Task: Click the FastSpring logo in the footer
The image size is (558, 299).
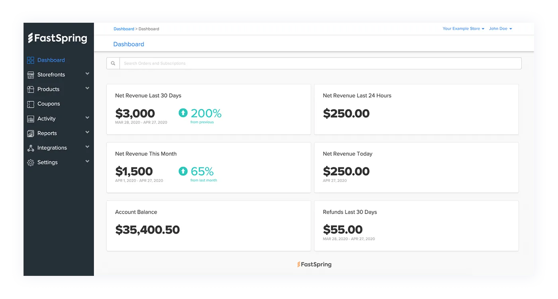Action: [314, 264]
